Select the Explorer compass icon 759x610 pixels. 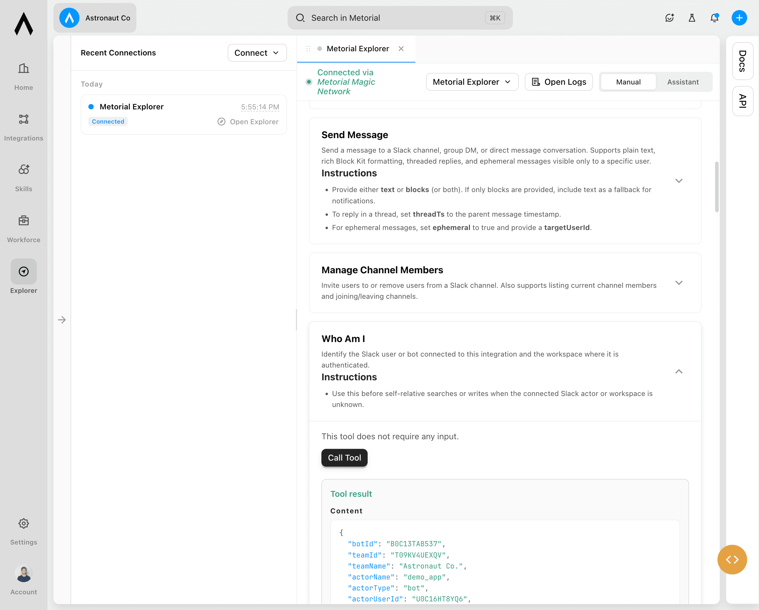24,272
